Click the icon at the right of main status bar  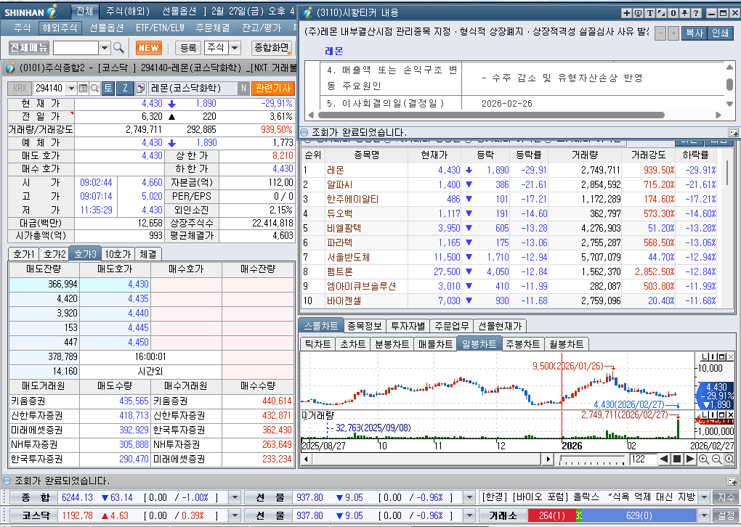pos(732,481)
